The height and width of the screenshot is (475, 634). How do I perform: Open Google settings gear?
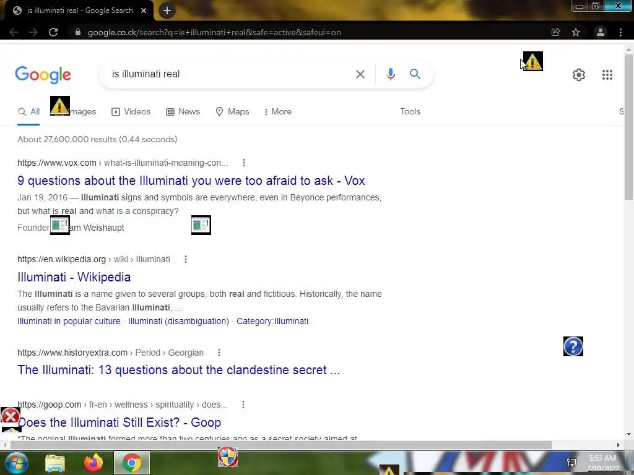pos(579,75)
